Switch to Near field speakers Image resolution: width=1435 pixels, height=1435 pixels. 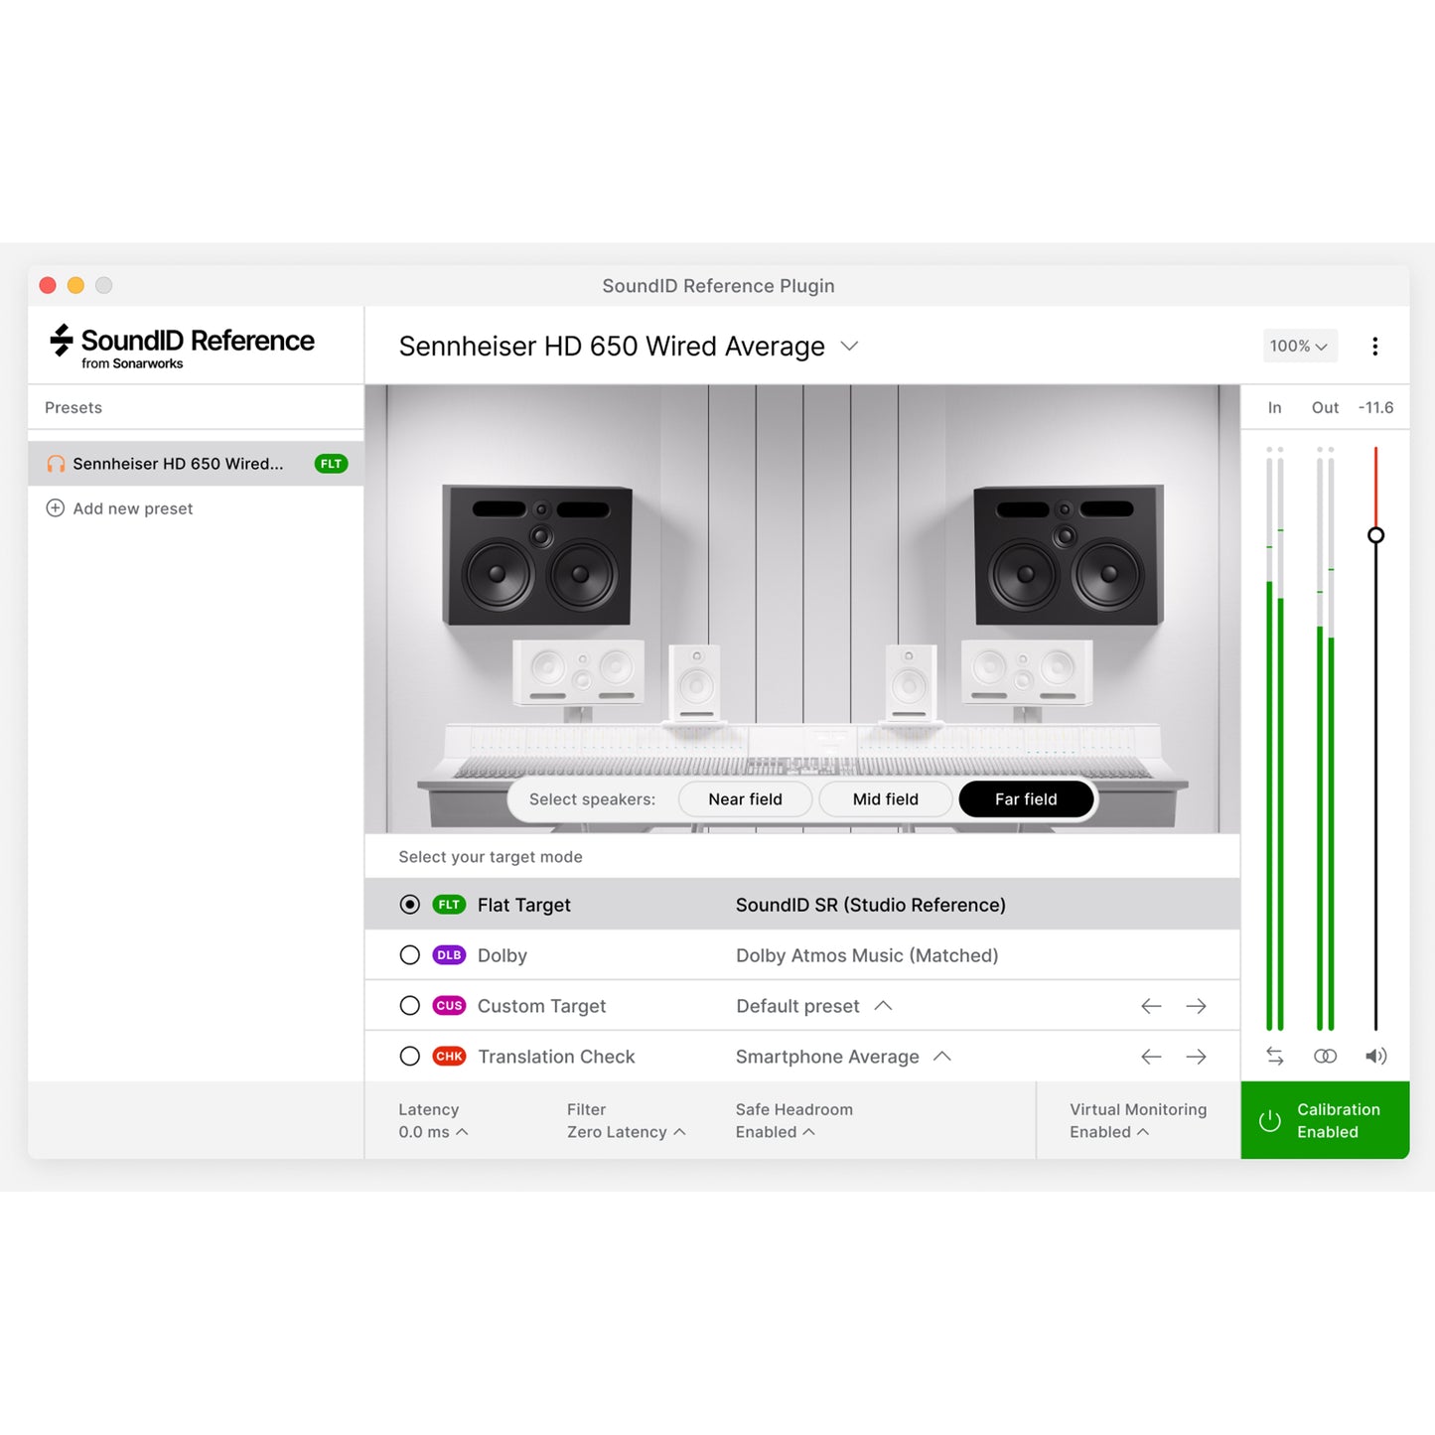[745, 798]
